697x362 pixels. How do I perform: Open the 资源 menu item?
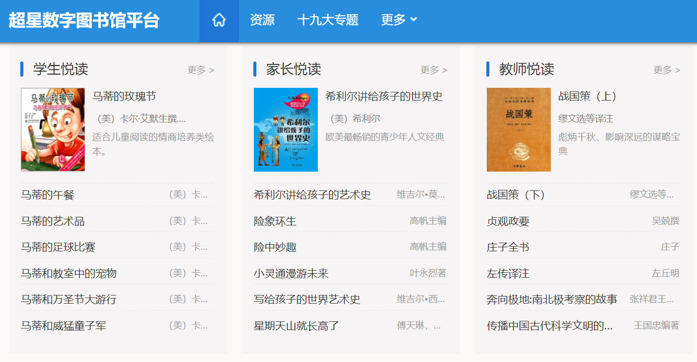pyautogui.click(x=262, y=20)
